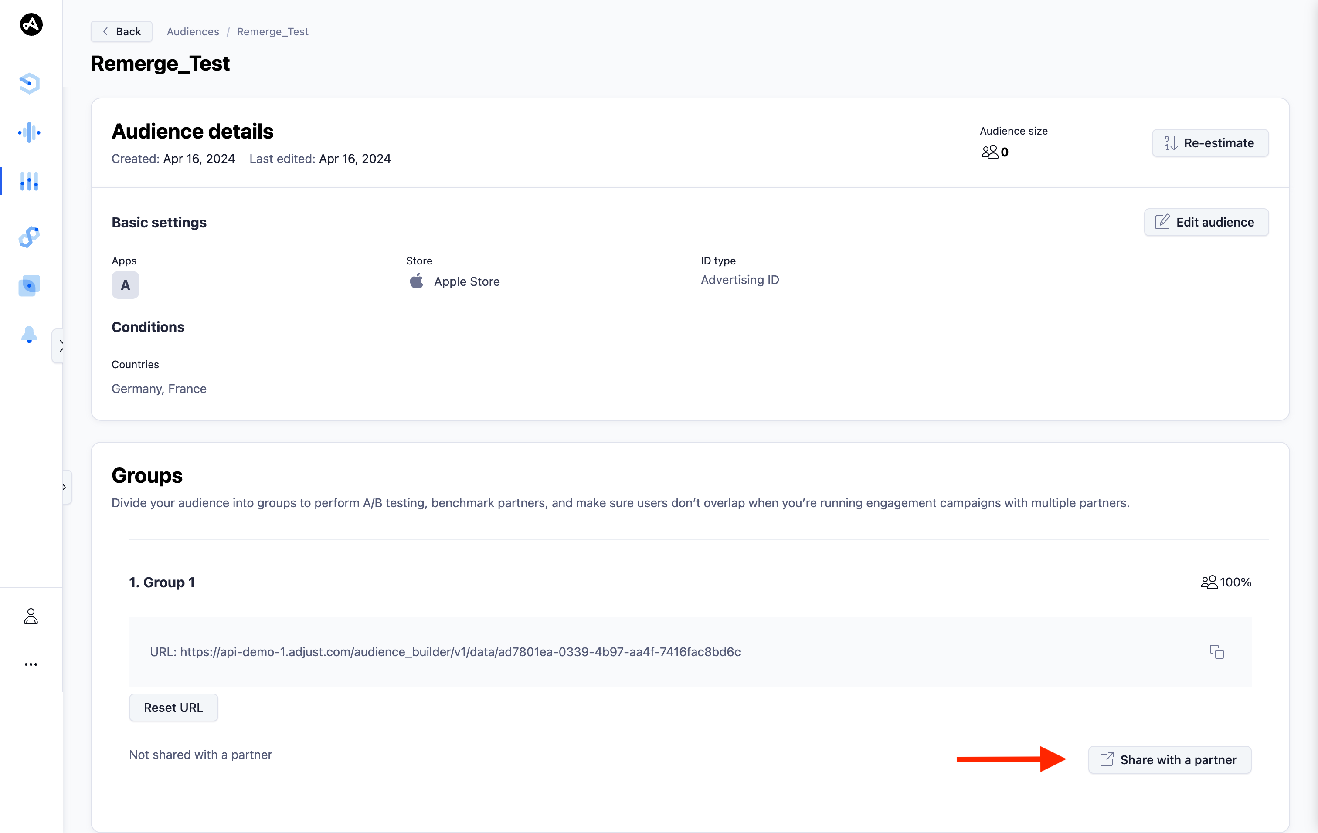This screenshot has height=833, width=1318.
Task: Click 'Apple Store' store name
Action: click(x=467, y=281)
